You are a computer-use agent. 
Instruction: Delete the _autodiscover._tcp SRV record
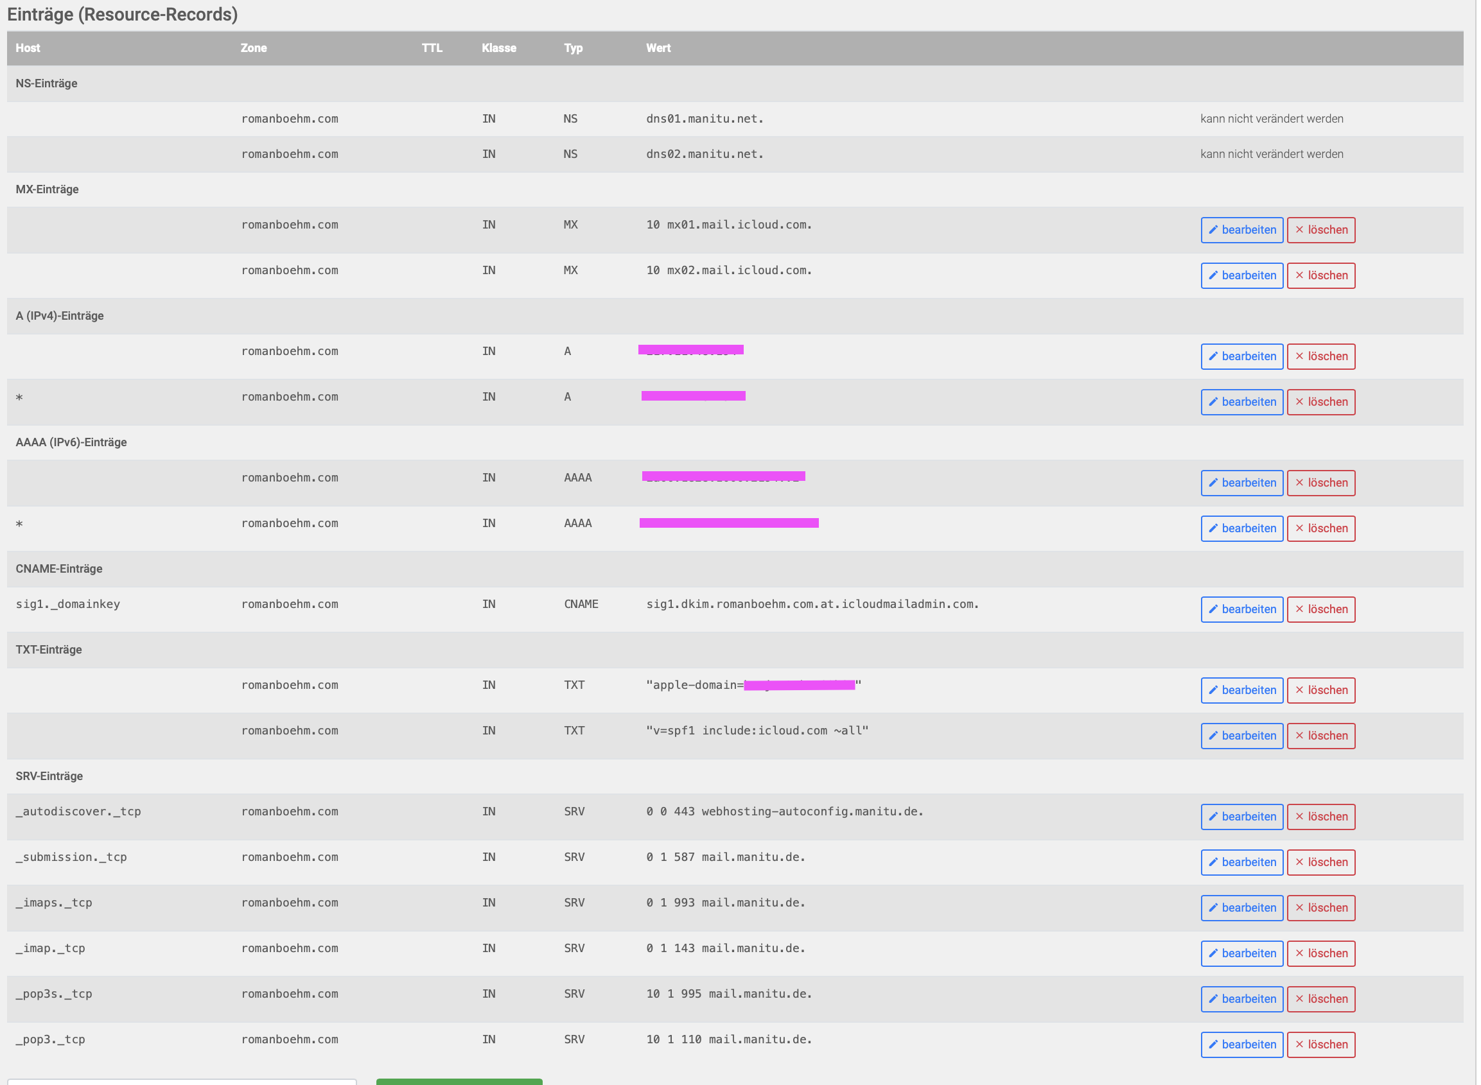(x=1321, y=817)
